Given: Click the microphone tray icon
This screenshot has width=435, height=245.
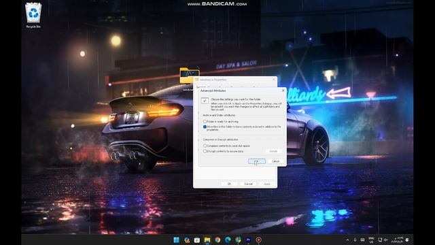Looking at the screenshot, I should point(355,240).
